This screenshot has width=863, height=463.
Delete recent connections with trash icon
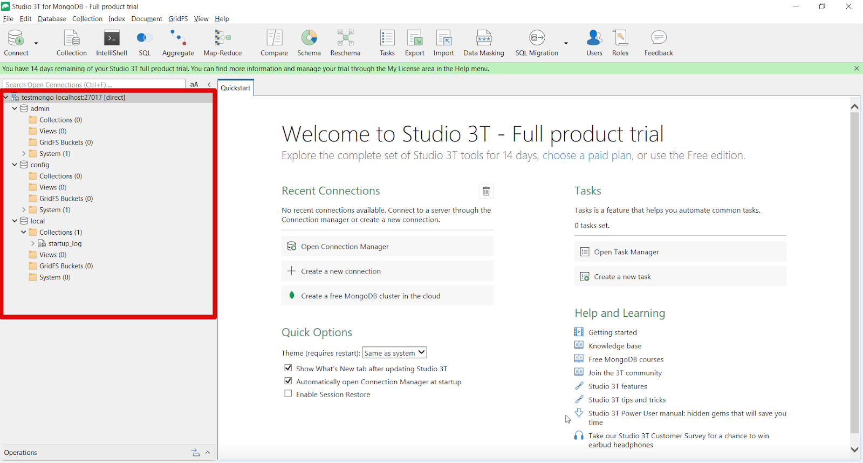point(486,191)
